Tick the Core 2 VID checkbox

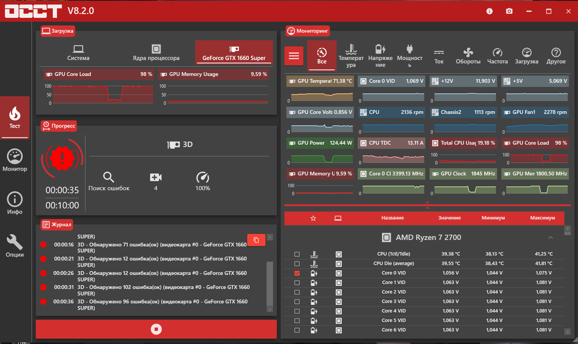(297, 292)
